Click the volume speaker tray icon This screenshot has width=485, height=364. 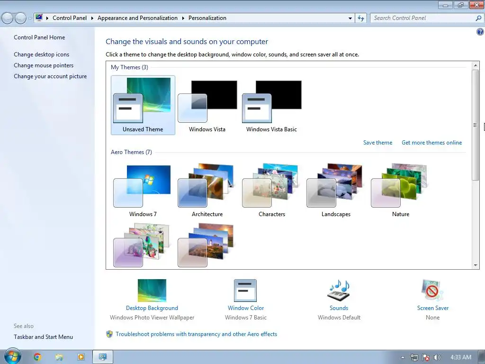click(x=437, y=357)
